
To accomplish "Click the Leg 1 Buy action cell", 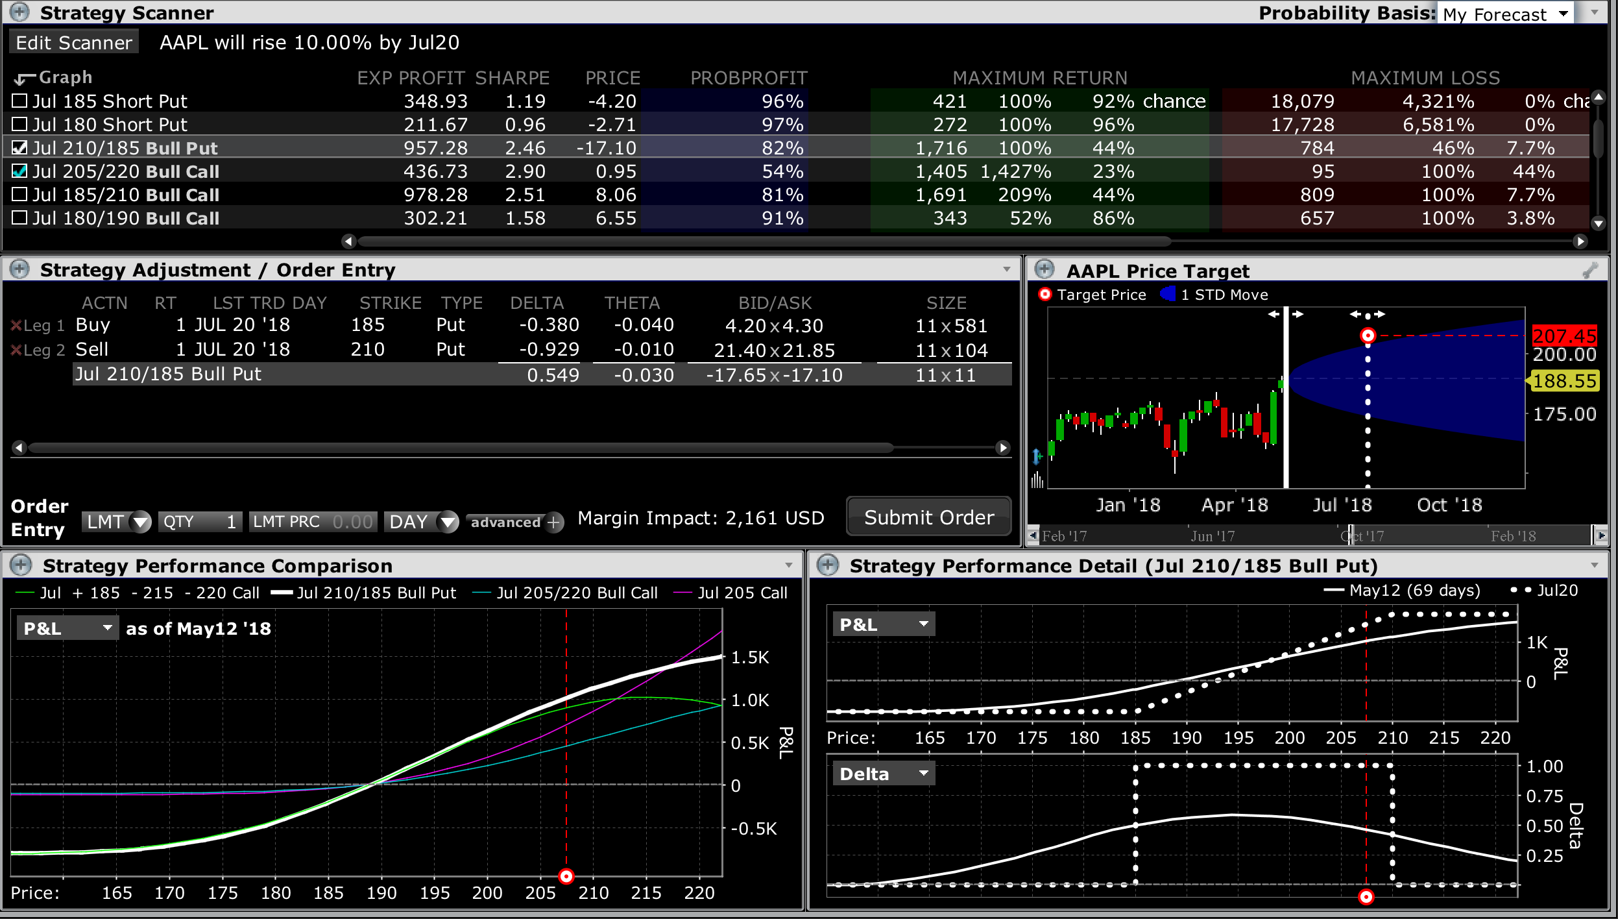I will coord(93,325).
